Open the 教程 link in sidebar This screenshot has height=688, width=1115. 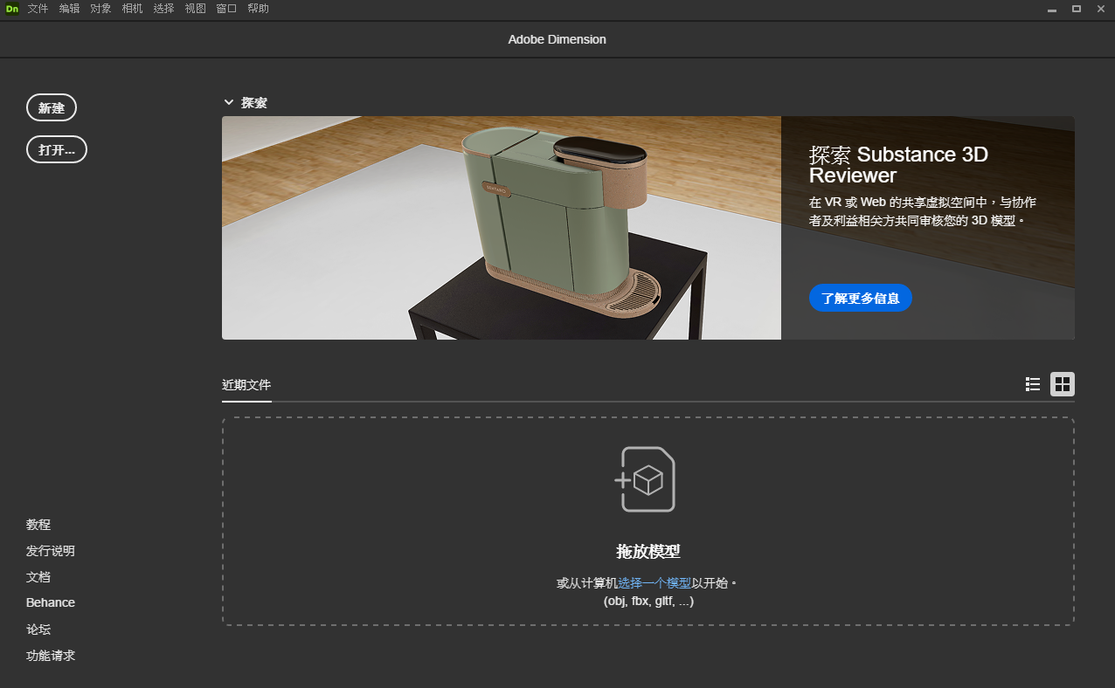point(38,525)
